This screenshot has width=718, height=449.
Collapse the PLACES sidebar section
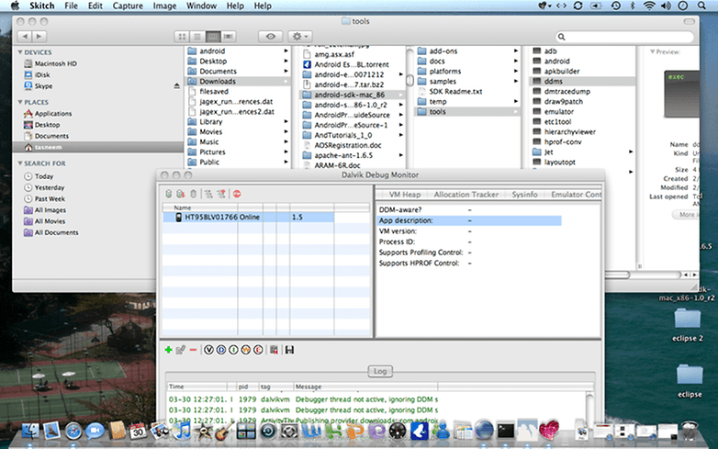click(x=20, y=102)
